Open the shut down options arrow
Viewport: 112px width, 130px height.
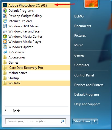95,121
